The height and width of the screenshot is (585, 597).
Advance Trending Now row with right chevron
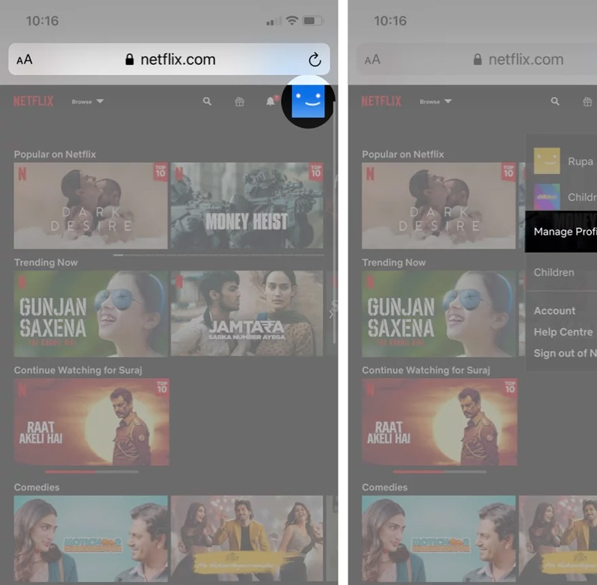point(331,314)
